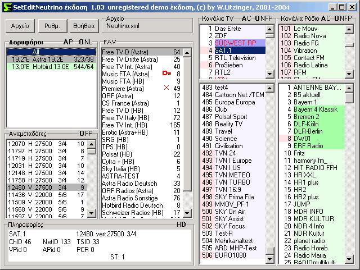The height and width of the screenshot is (270, 360).
Task: Select Sky Italia (HB) entry
Action: coord(142,169)
